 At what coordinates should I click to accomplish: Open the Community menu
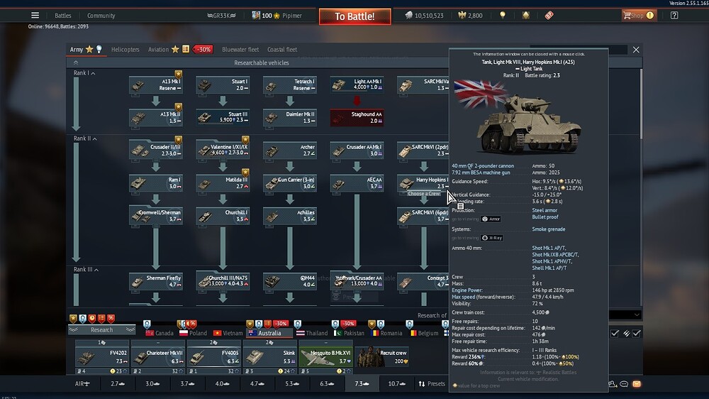(101, 16)
